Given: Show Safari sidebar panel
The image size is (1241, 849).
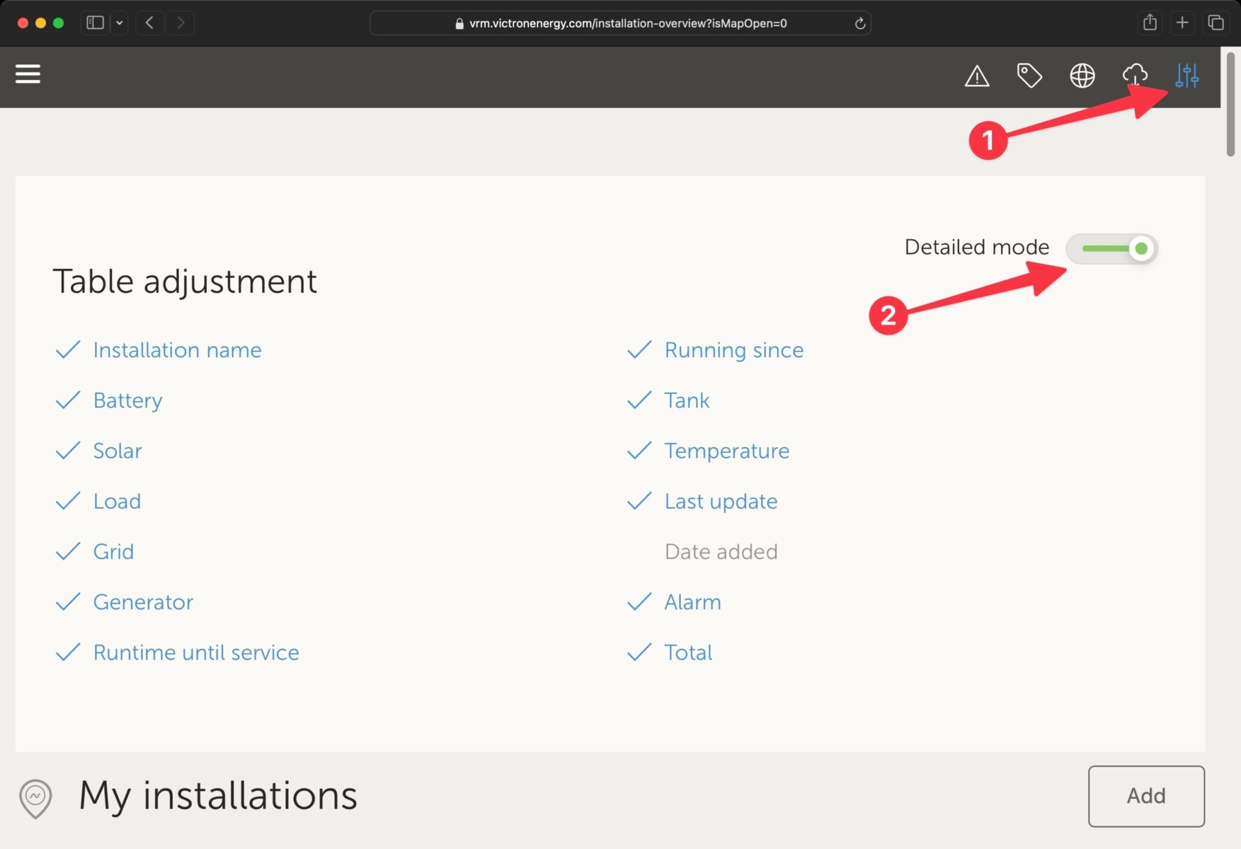Looking at the screenshot, I should 95,23.
